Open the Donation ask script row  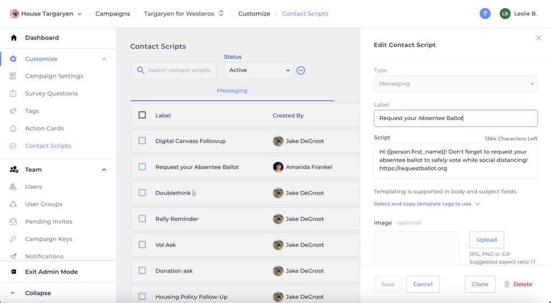(x=245, y=271)
